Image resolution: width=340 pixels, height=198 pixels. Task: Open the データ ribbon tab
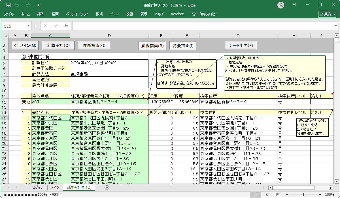[x=114, y=14]
